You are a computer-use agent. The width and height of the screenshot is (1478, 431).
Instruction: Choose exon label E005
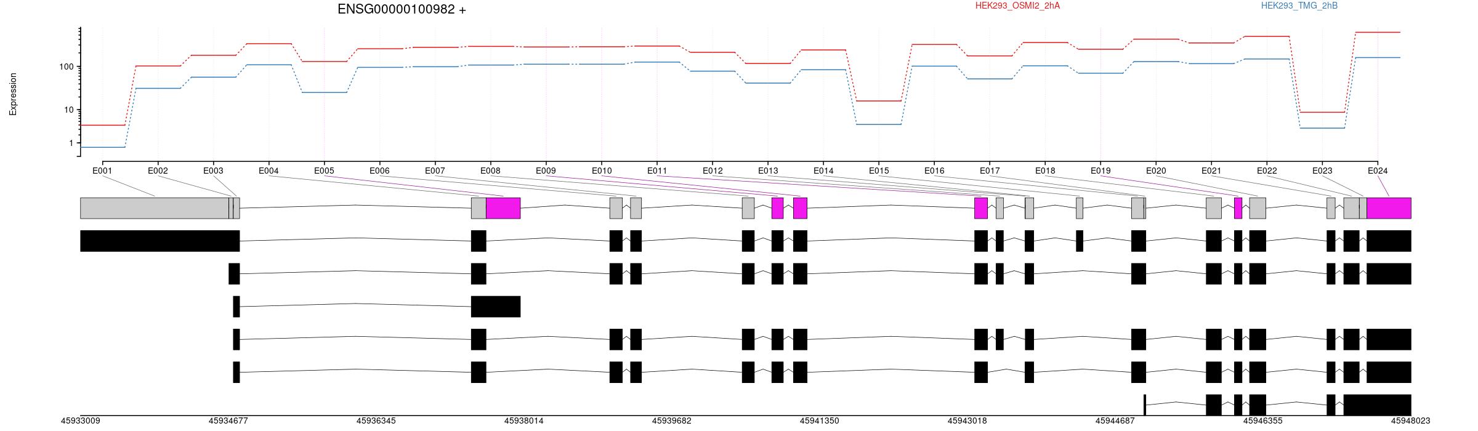click(x=324, y=171)
